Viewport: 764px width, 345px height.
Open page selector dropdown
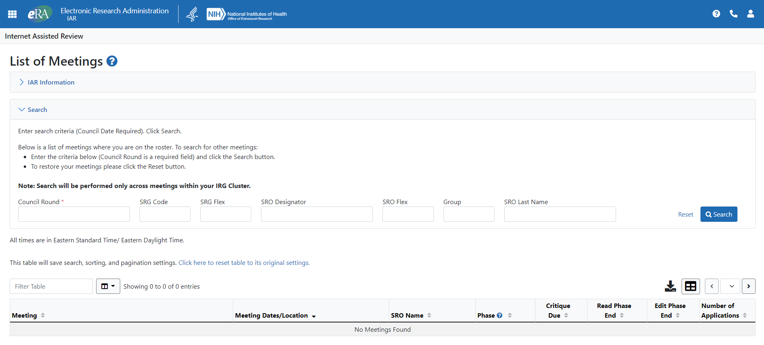click(x=730, y=286)
